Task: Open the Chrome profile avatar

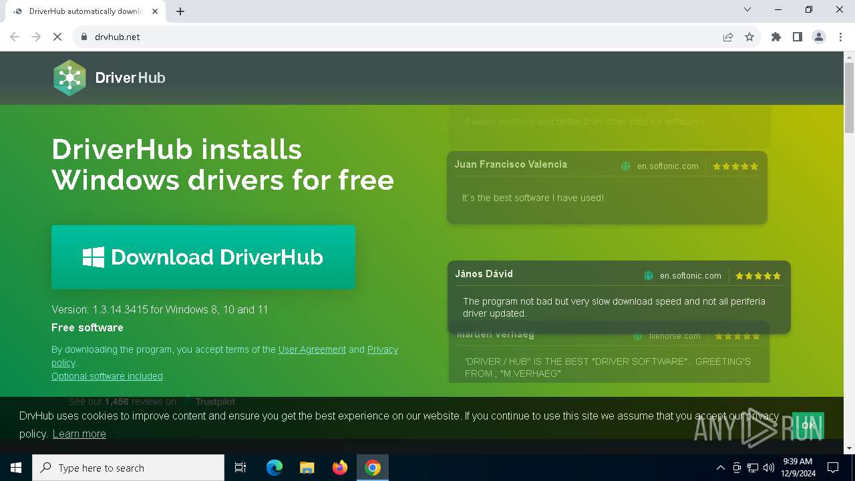Action: pos(819,37)
